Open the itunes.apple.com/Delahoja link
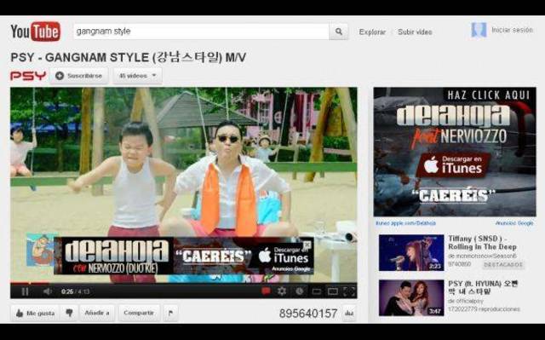 pyautogui.click(x=405, y=223)
